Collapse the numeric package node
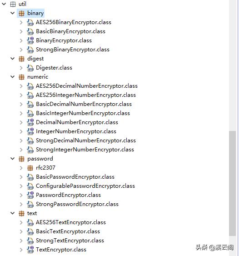The width and height of the screenshot is (239, 256). pyautogui.click(x=13, y=77)
